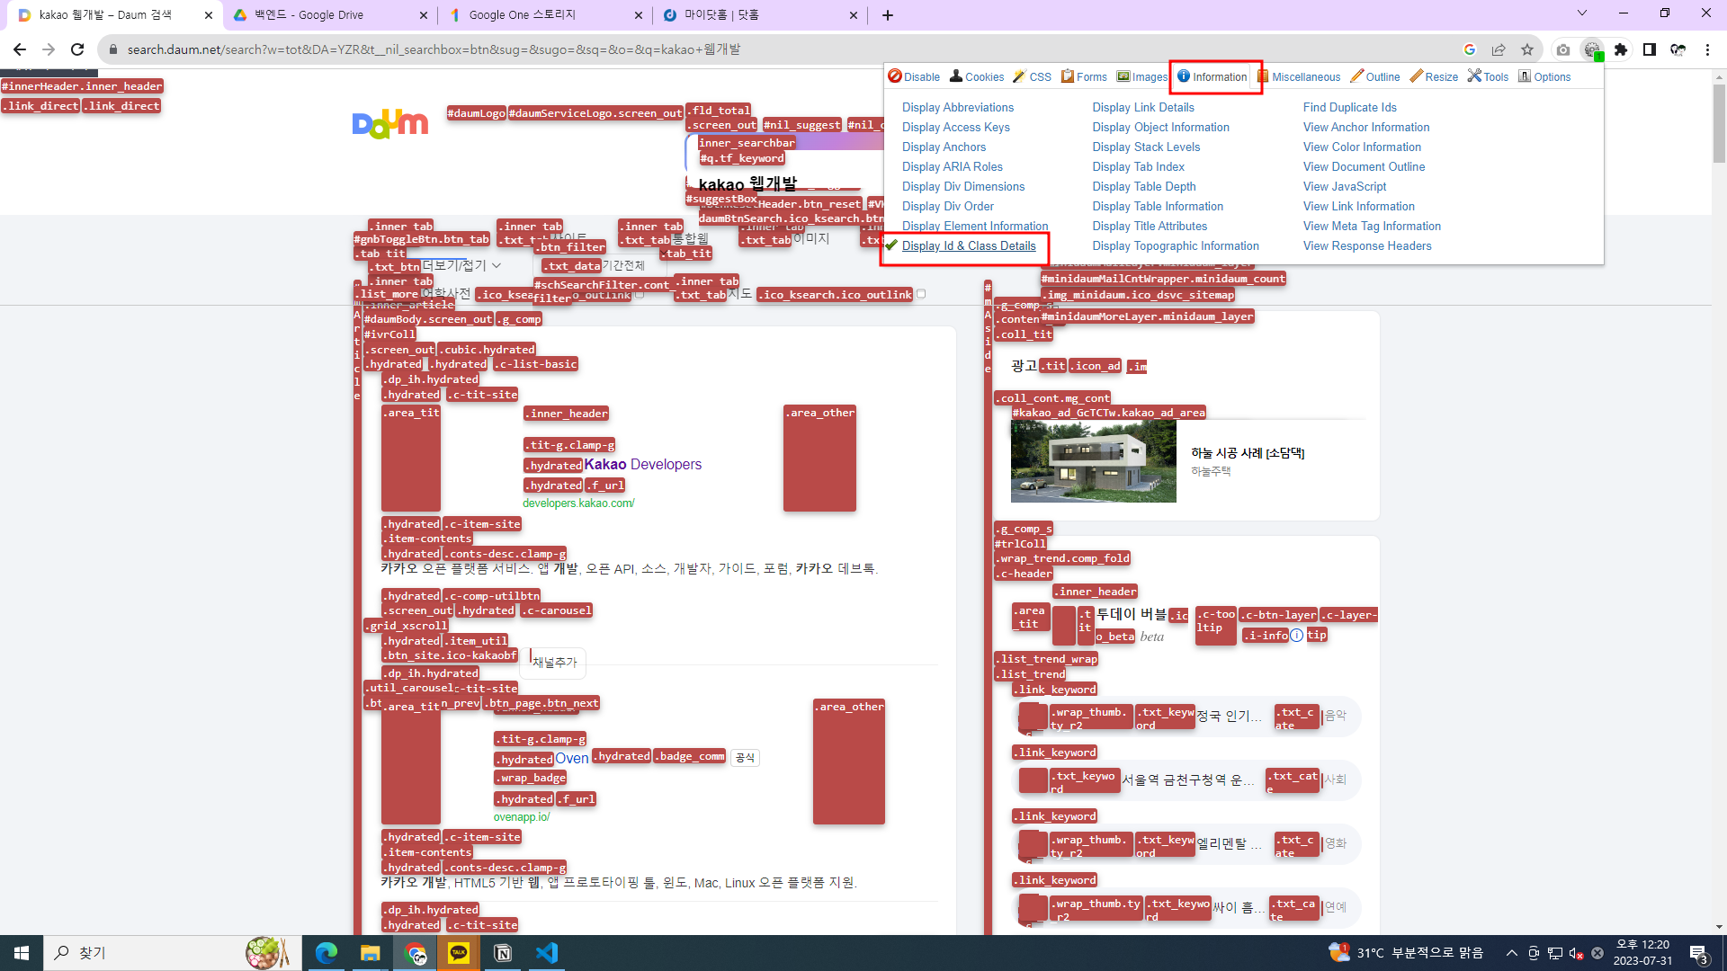Image resolution: width=1727 pixels, height=971 pixels.
Task: Open the tab search dropdown arrow
Action: pyautogui.click(x=1582, y=13)
